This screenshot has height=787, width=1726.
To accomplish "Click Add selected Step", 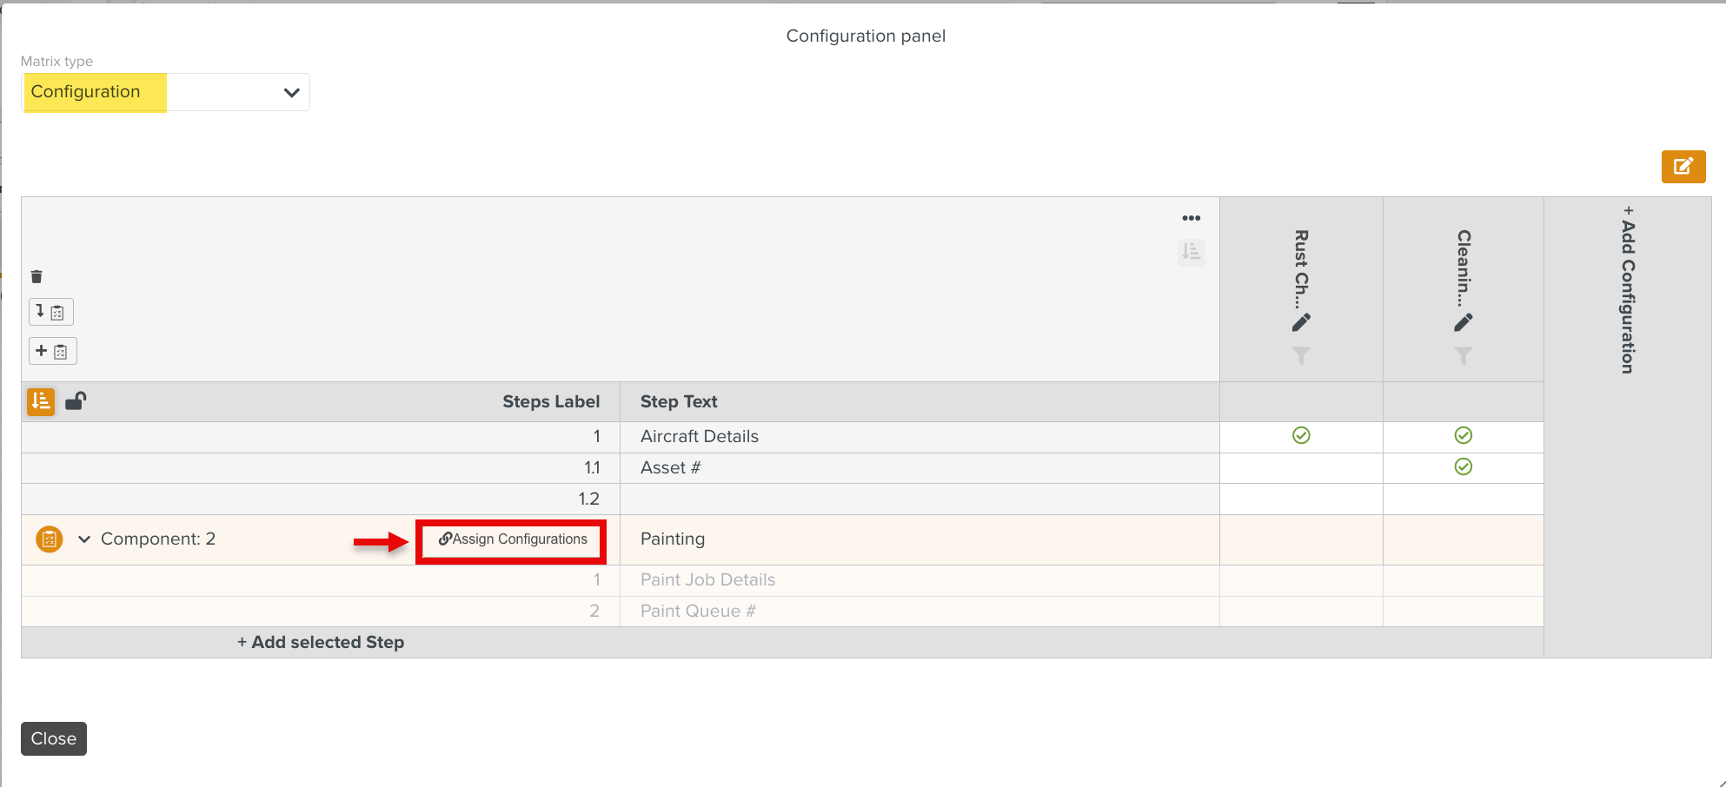I will click(321, 642).
